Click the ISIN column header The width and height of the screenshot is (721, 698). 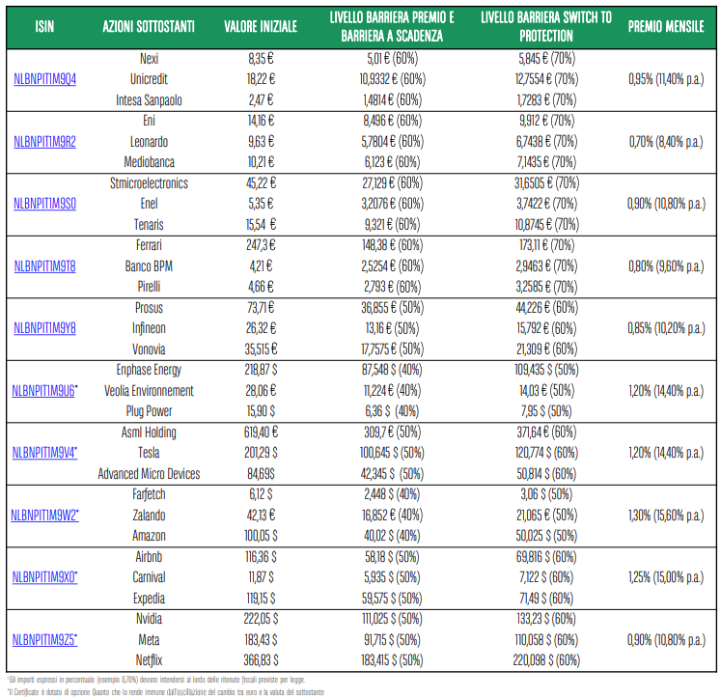44,27
